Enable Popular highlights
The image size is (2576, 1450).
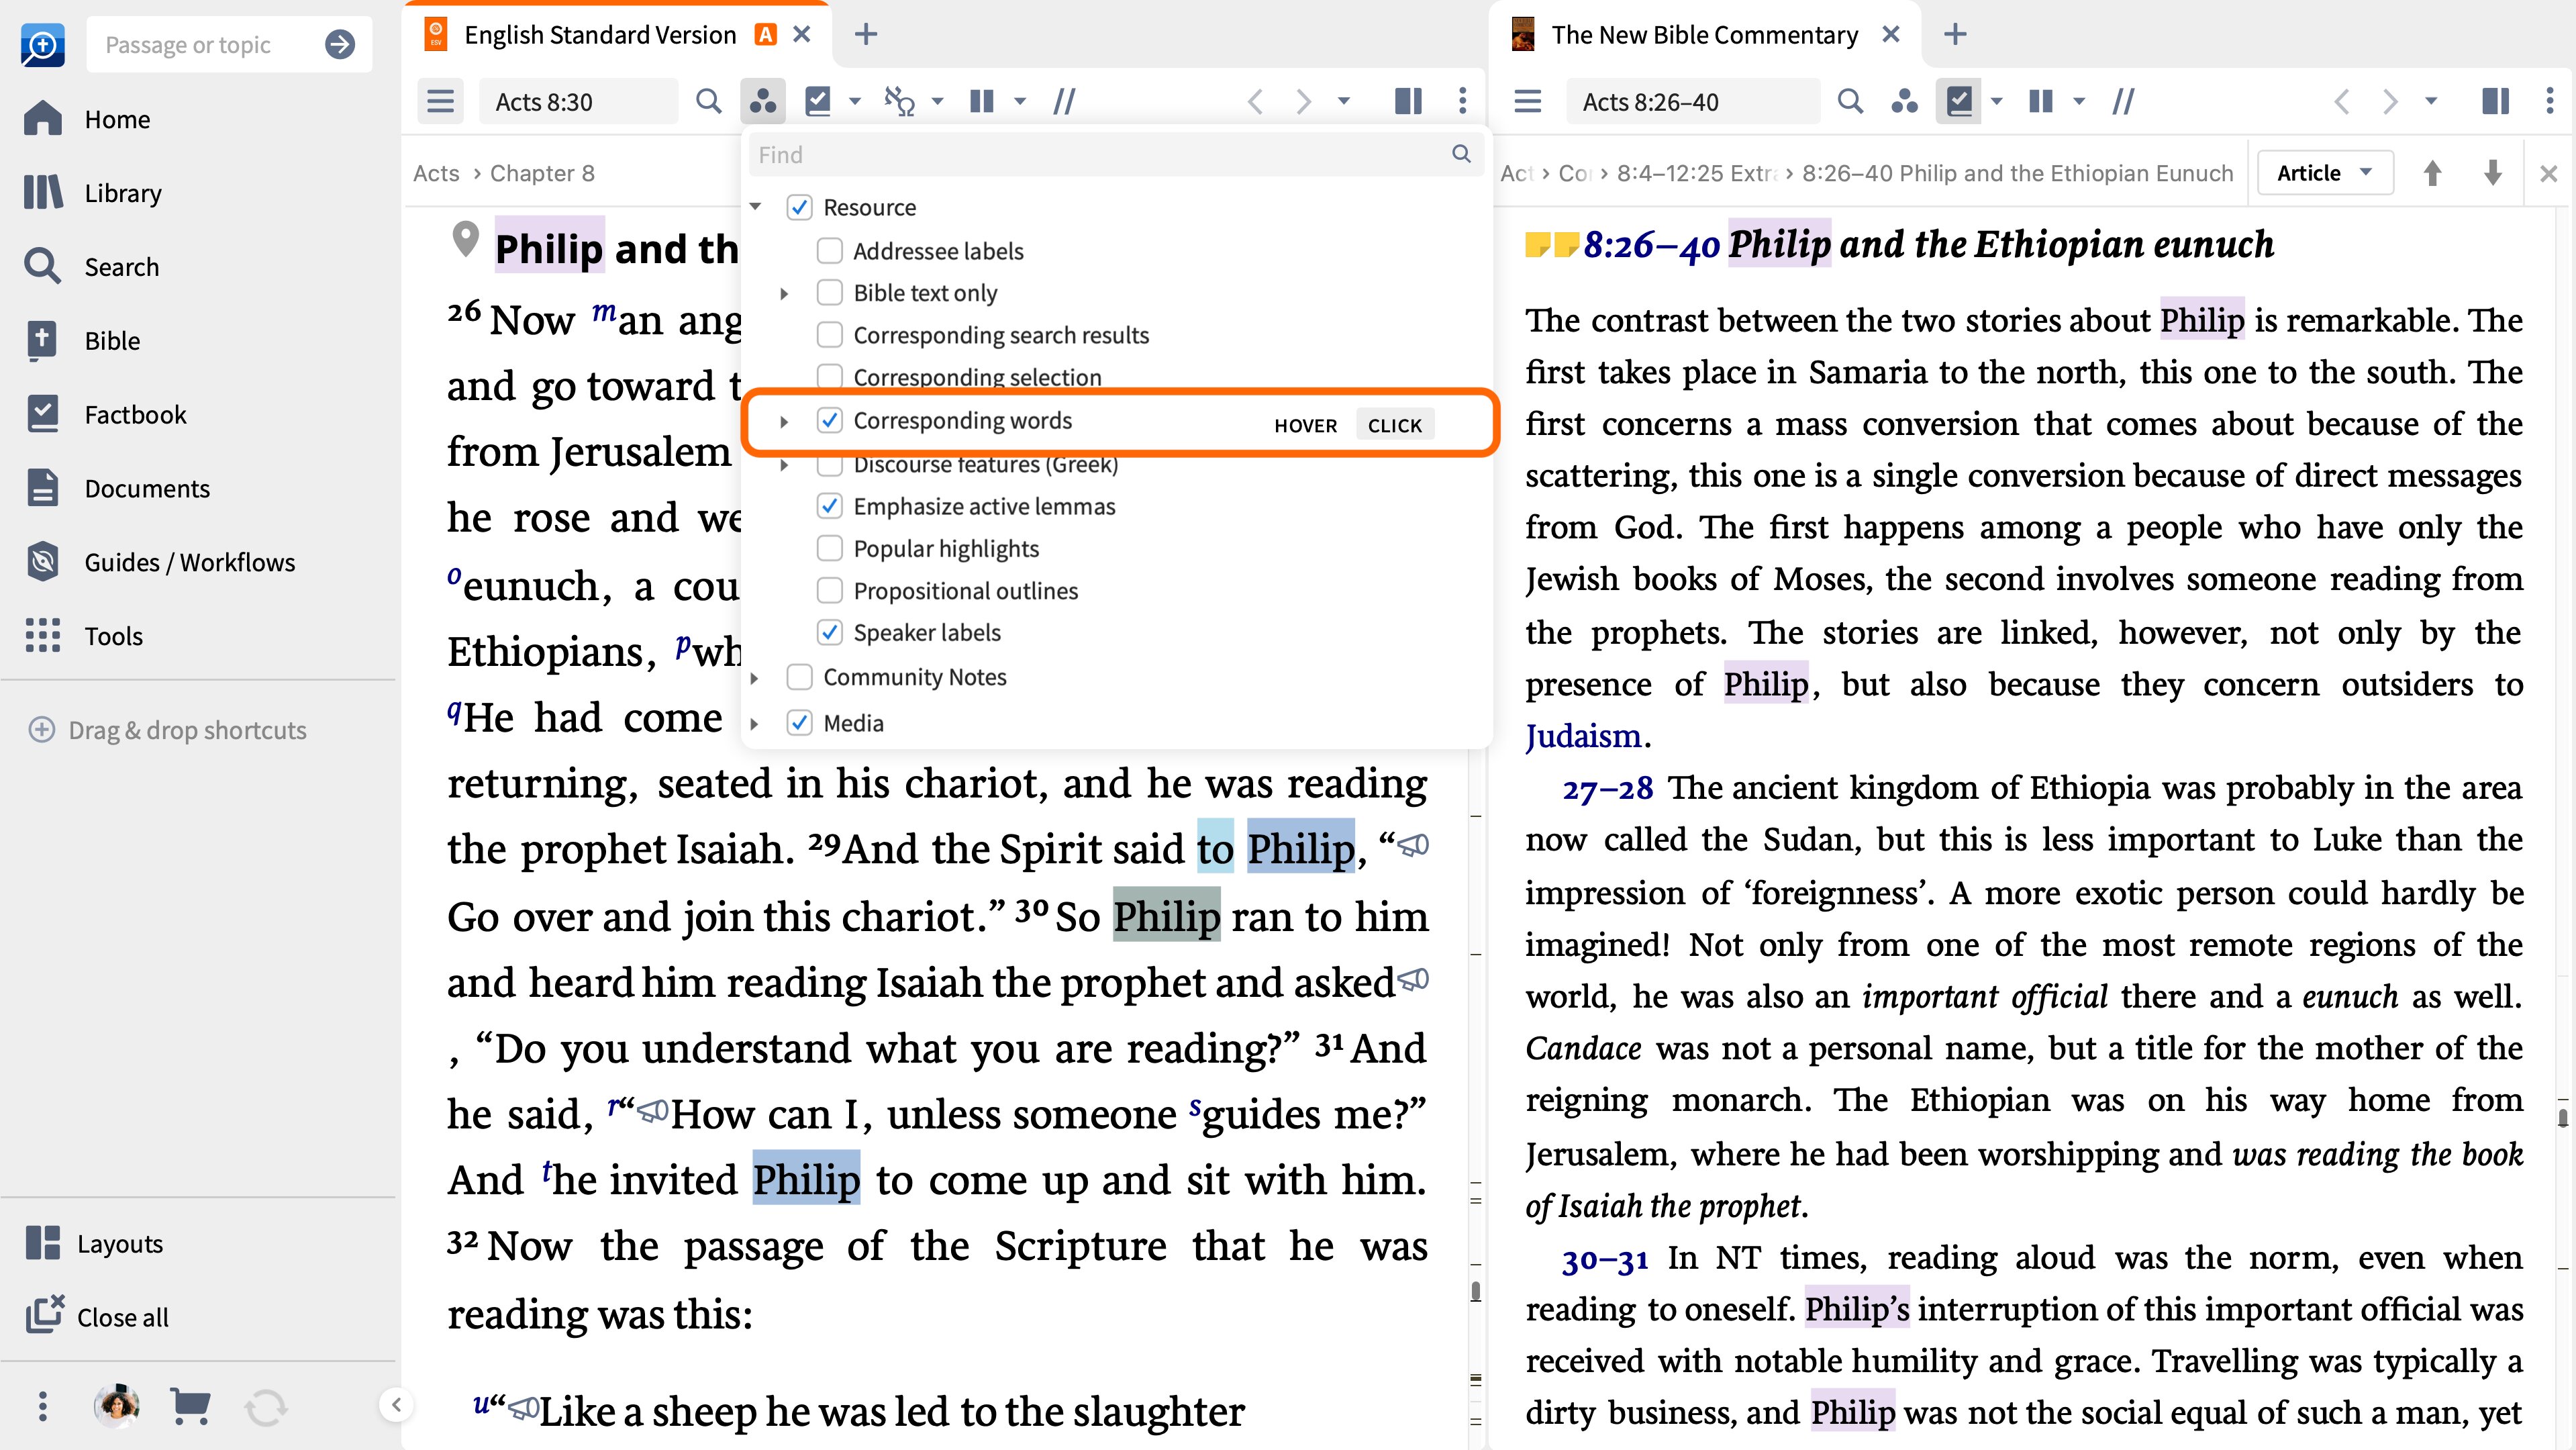point(829,548)
